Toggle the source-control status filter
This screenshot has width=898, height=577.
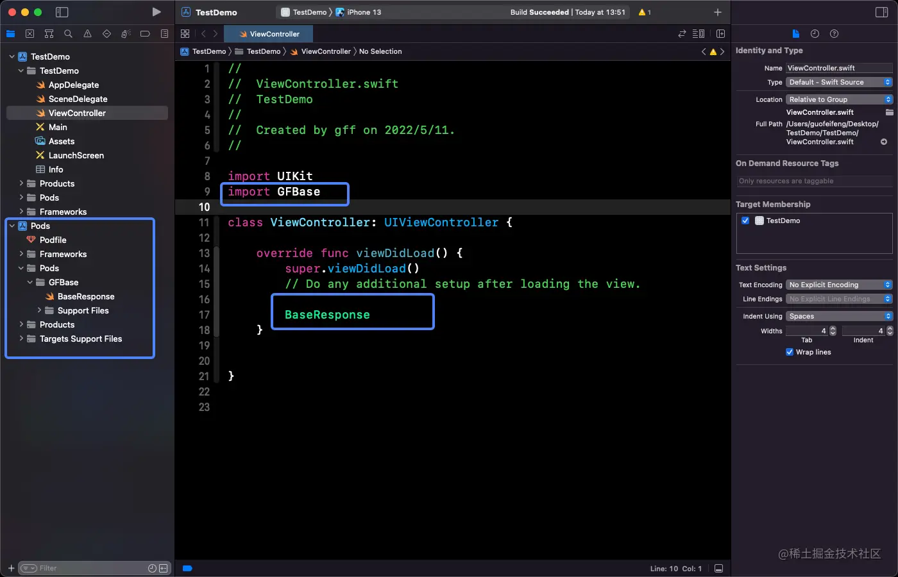[164, 568]
